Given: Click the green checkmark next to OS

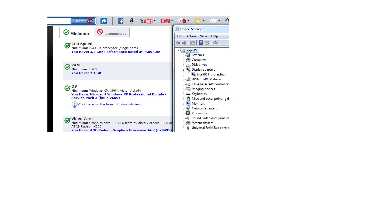Looking at the screenshot, I should coord(67,88).
